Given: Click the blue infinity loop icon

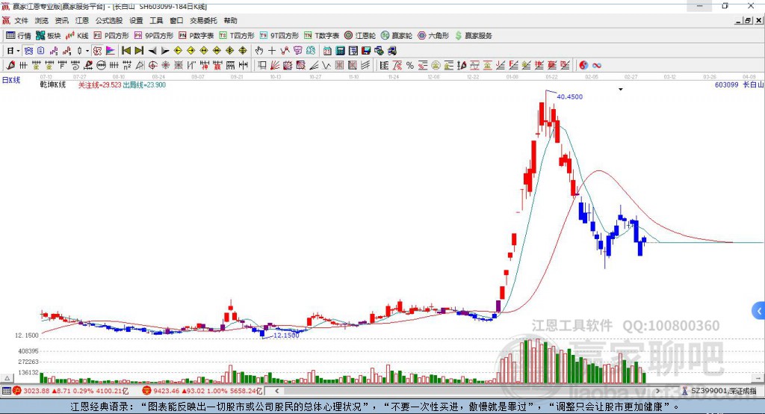Looking at the screenshot, I should (597, 66).
